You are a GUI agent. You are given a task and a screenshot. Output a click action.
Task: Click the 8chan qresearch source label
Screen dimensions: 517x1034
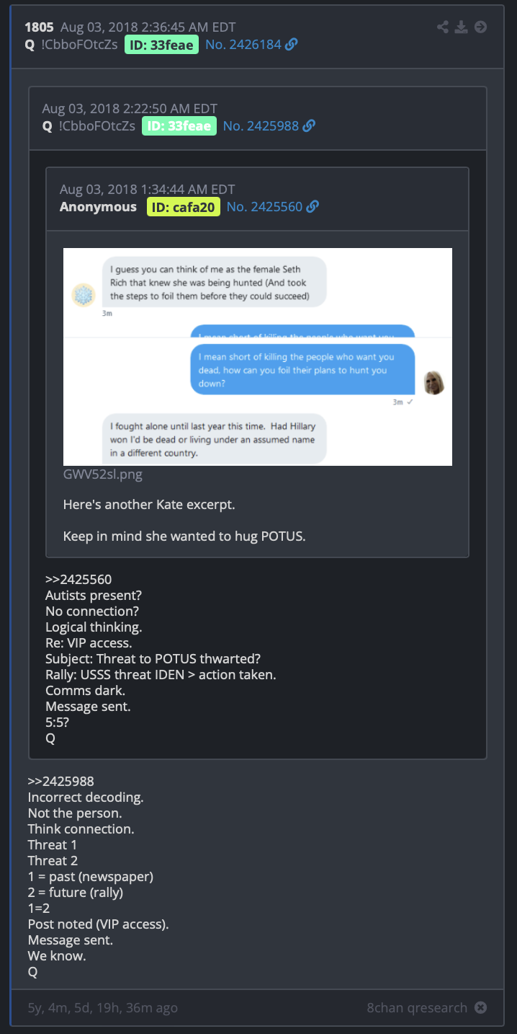tap(417, 1008)
